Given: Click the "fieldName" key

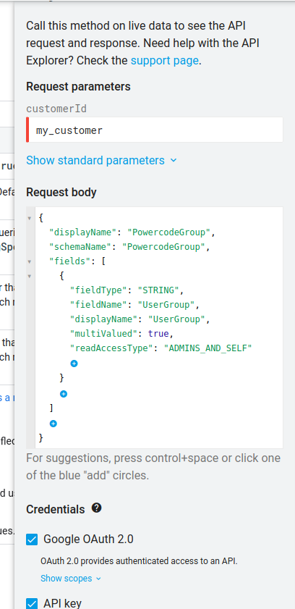Looking at the screenshot, I should coord(99,305).
